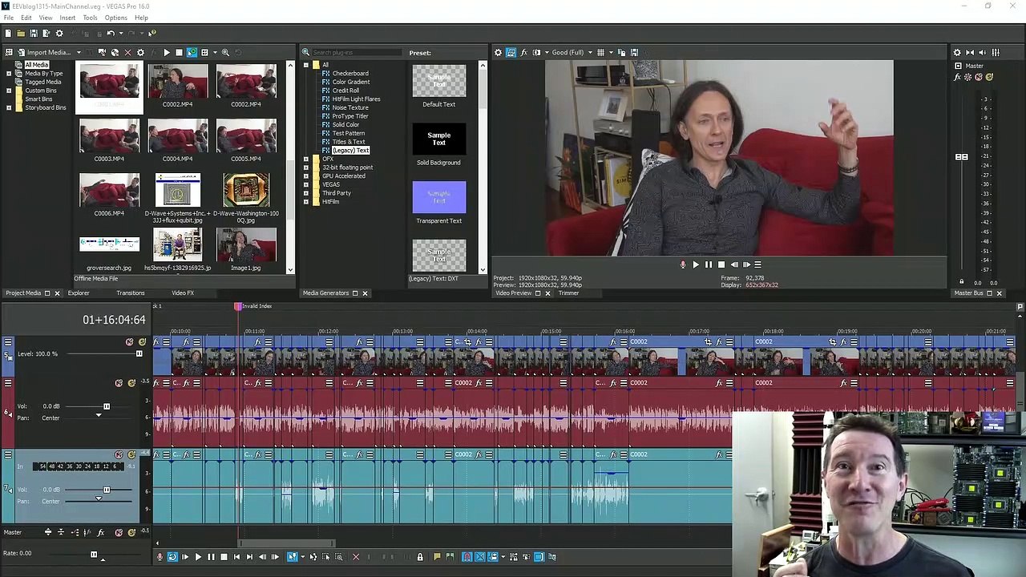Adjust the red audio track volume slider
This screenshot has width=1026, height=577.
[x=106, y=406]
